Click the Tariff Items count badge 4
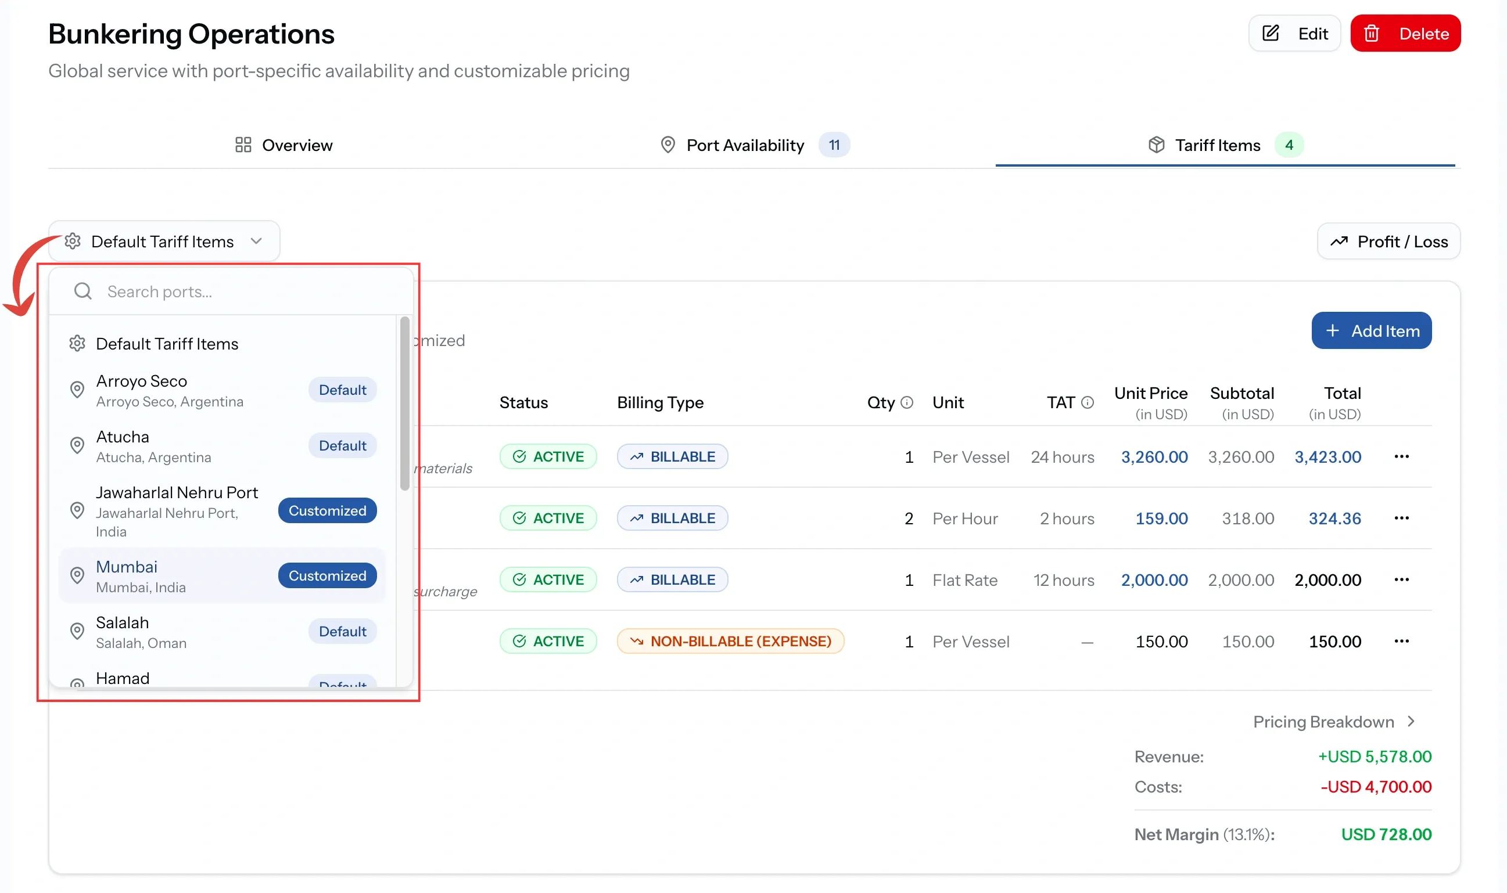The image size is (1507, 893). (x=1289, y=145)
